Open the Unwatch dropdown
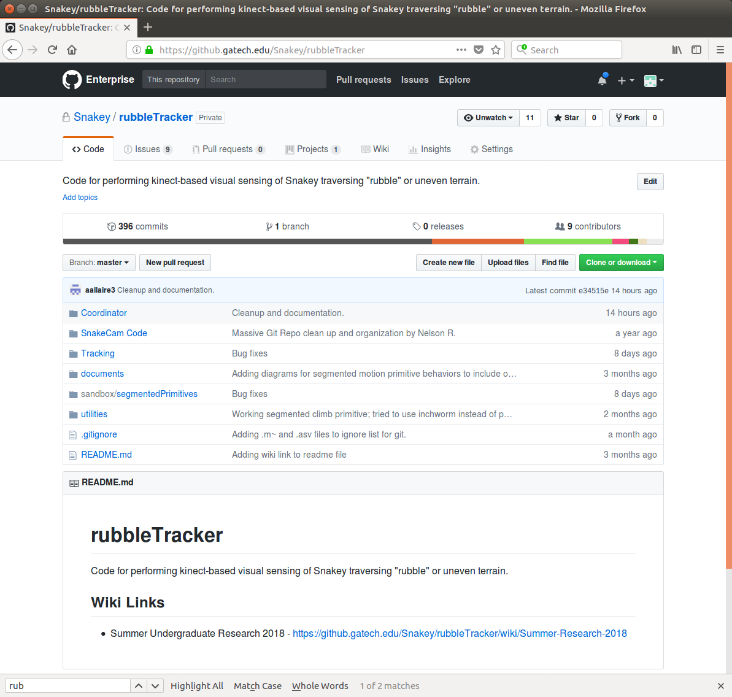Image resolution: width=732 pixels, height=697 pixels. 488,118
